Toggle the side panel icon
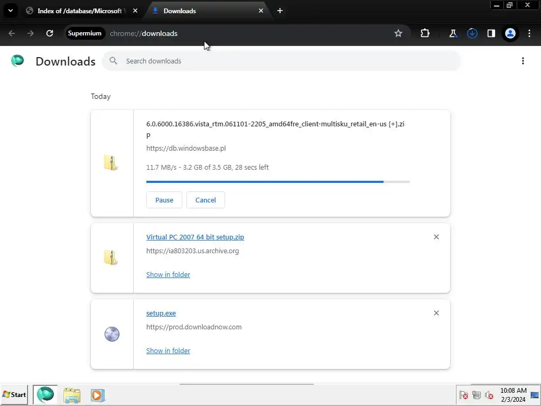The image size is (541, 406). [x=491, y=33]
